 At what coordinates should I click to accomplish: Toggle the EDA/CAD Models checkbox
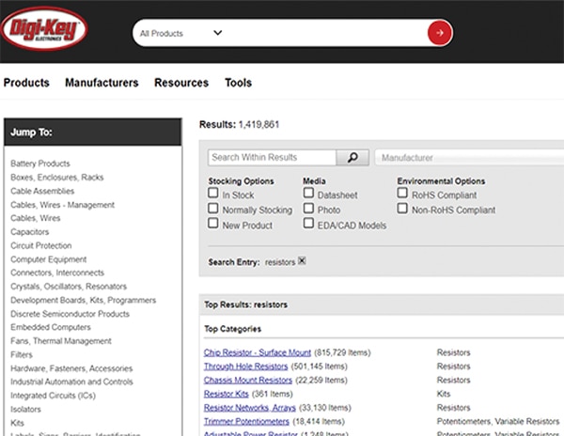click(309, 225)
